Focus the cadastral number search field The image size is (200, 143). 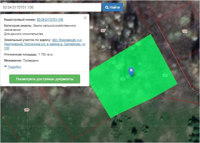[x=50, y=7]
